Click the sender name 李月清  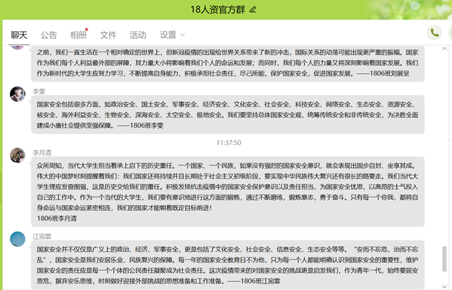(x=42, y=152)
